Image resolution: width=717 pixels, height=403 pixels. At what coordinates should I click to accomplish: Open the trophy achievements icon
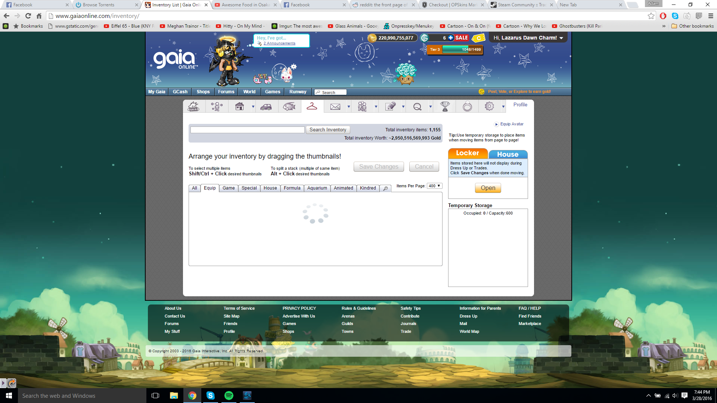click(x=445, y=107)
